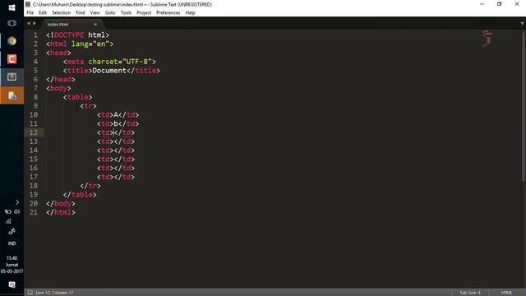The height and width of the screenshot is (296, 526).
Task: Click the word Document in the title
Action: 109,71
